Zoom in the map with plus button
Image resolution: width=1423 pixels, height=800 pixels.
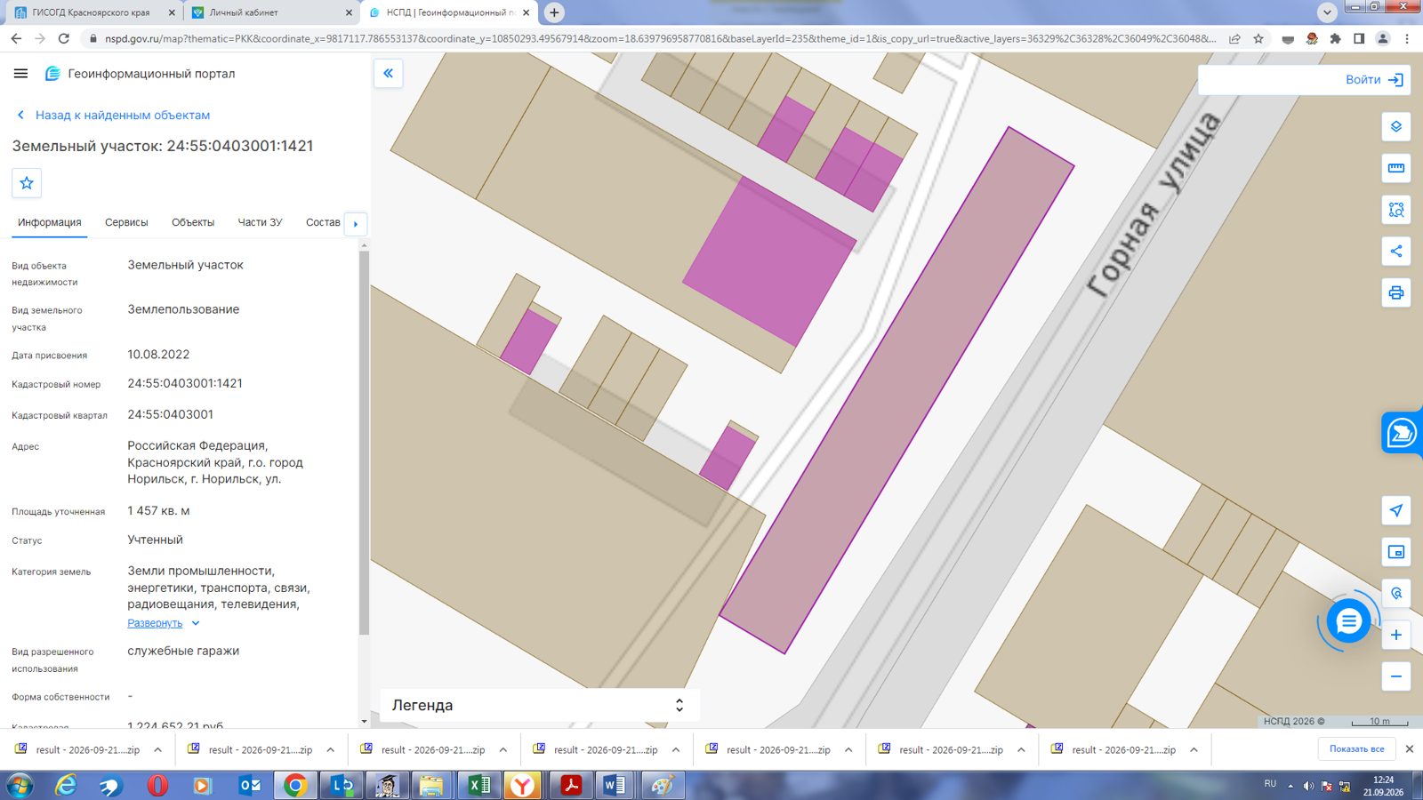[1395, 635]
